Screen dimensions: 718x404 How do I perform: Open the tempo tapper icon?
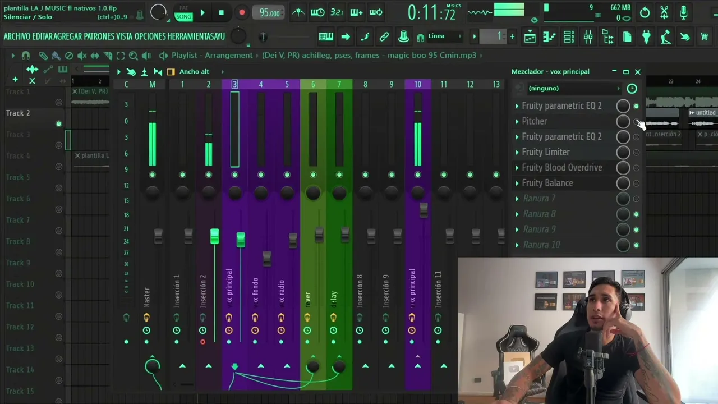665,37
